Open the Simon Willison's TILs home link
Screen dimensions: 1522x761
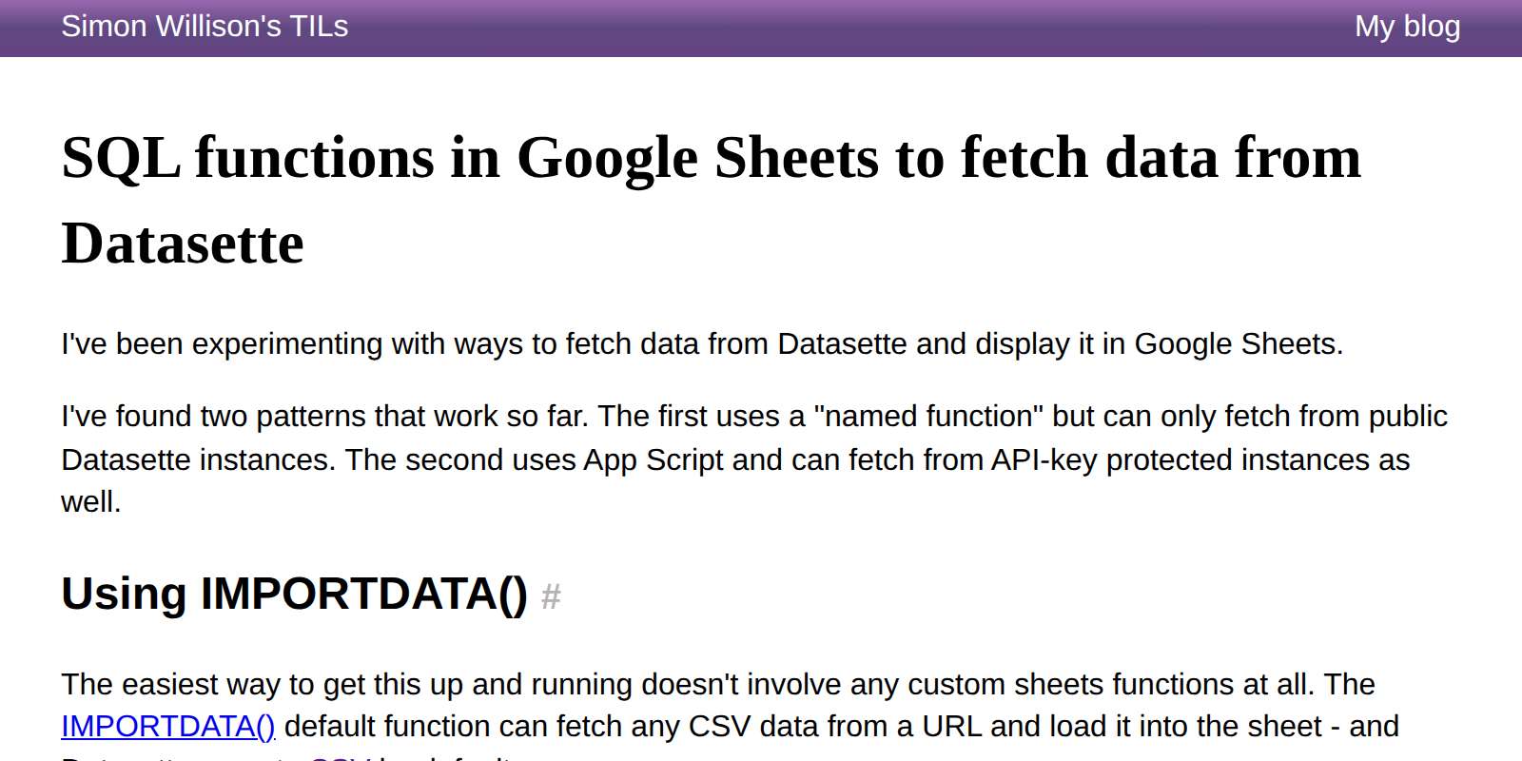pos(205,27)
